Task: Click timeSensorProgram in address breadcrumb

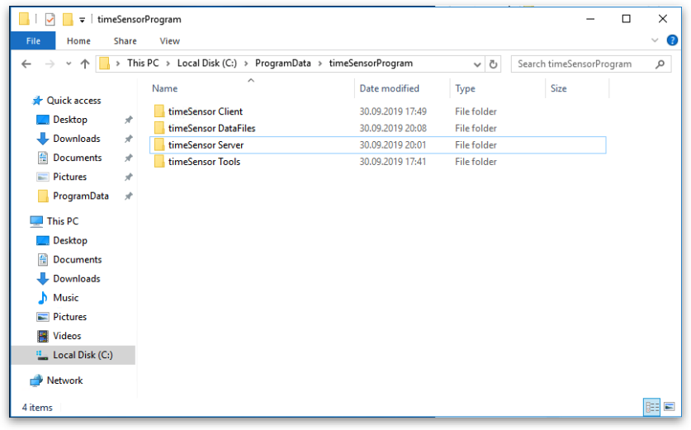Action: [x=371, y=63]
